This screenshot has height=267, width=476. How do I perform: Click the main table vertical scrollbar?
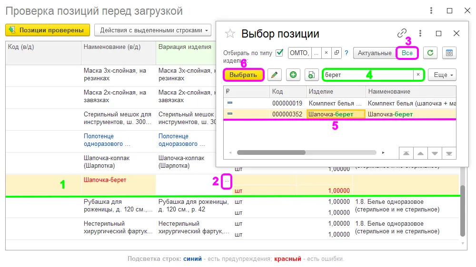(x=463, y=210)
